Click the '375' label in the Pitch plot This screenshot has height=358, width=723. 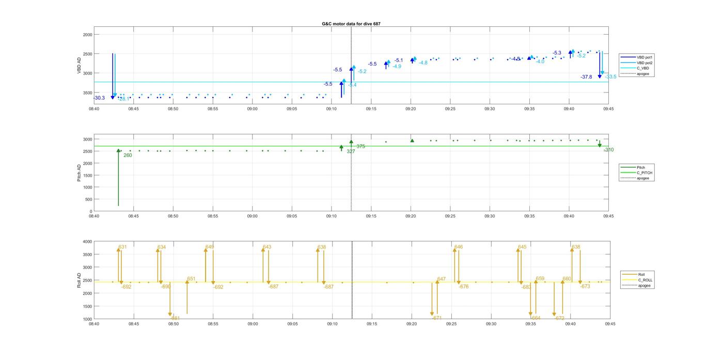tap(360, 146)
